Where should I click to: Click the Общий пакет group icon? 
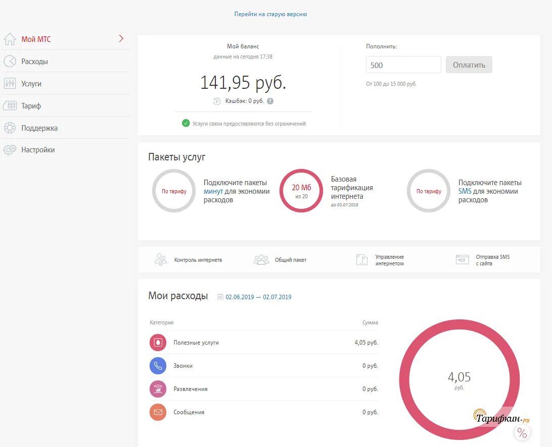click(x=261, y=260)
